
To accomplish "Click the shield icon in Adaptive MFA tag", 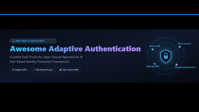I will pos(13,70).
